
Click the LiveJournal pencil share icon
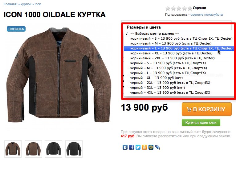coord(157,147)
